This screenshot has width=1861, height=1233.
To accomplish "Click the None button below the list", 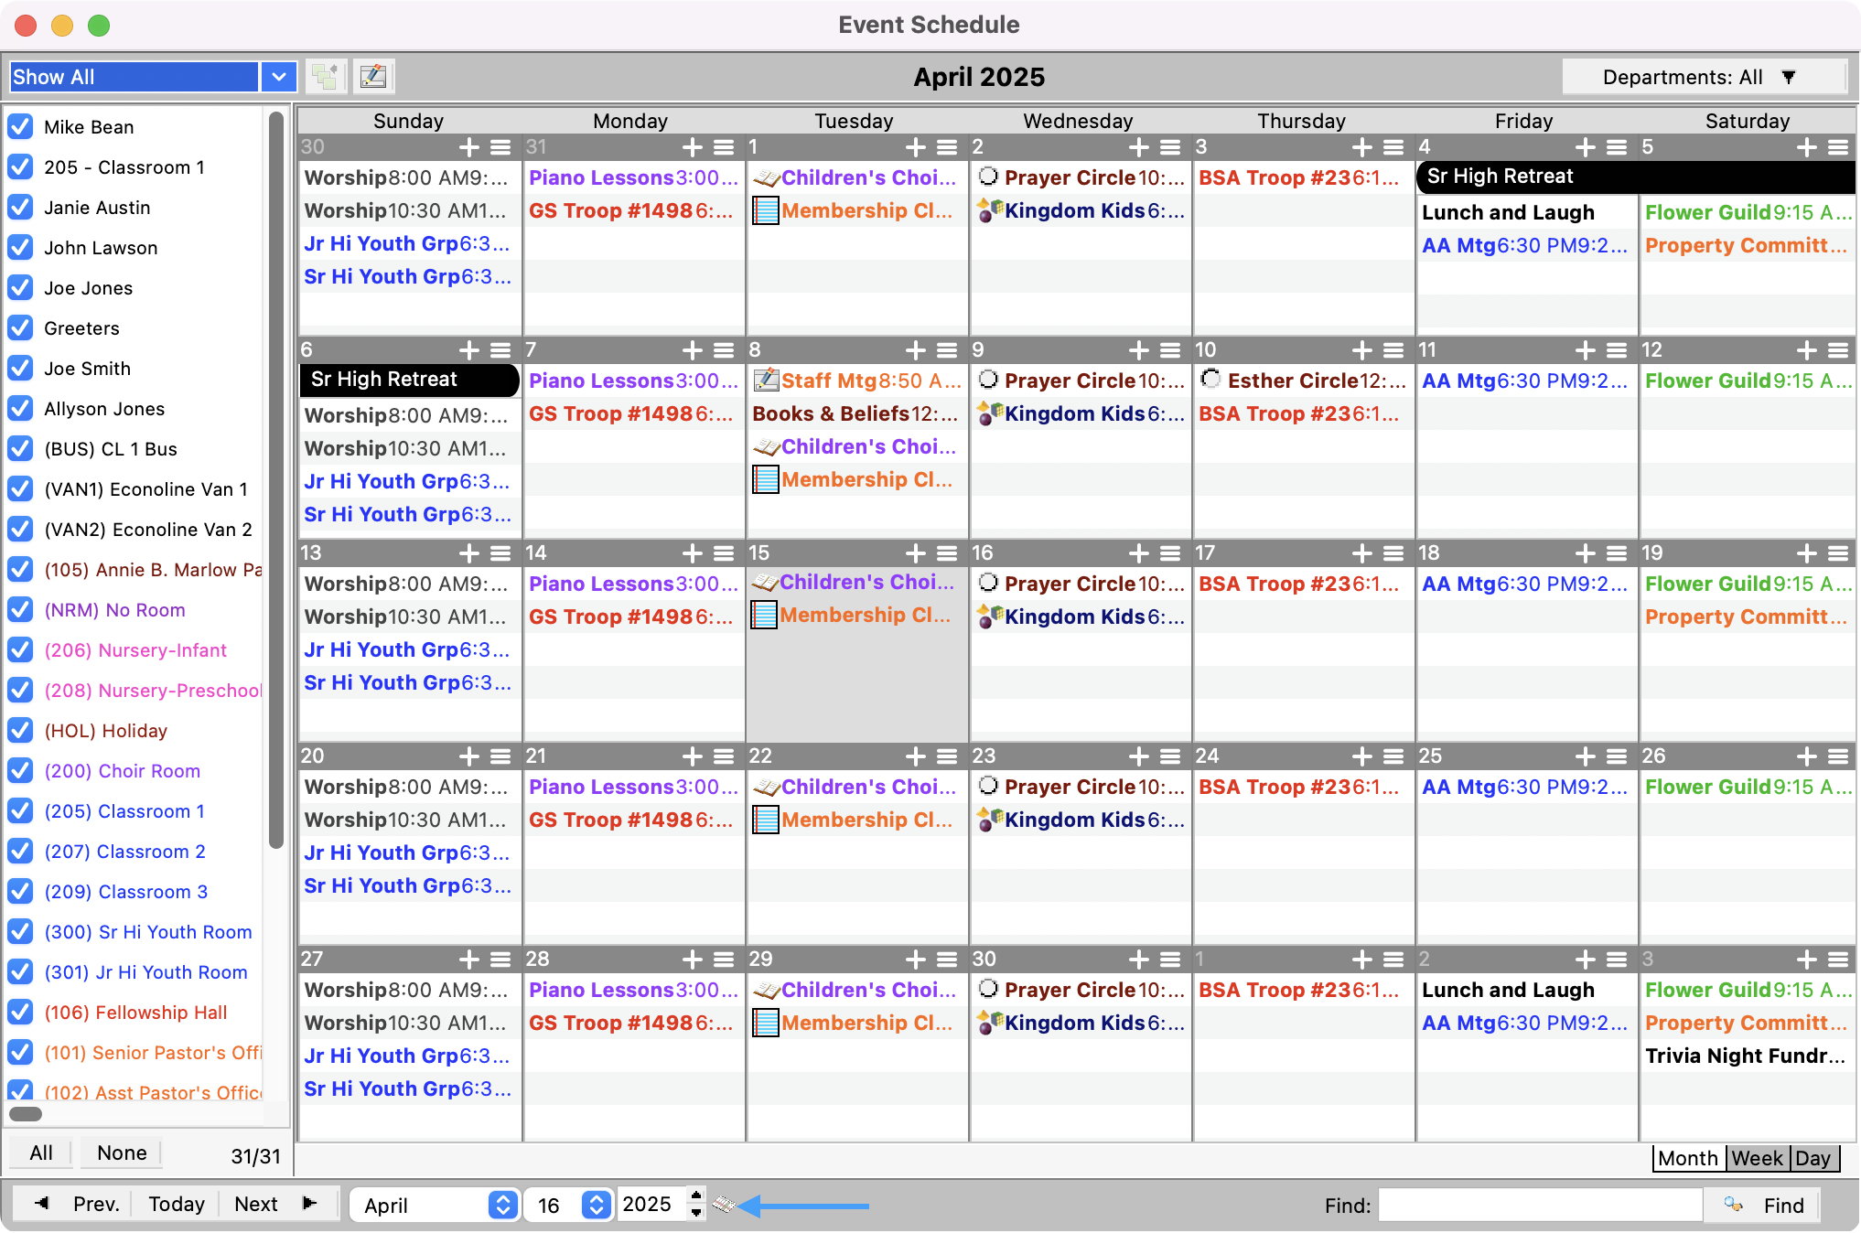I will pos(122,1153).
